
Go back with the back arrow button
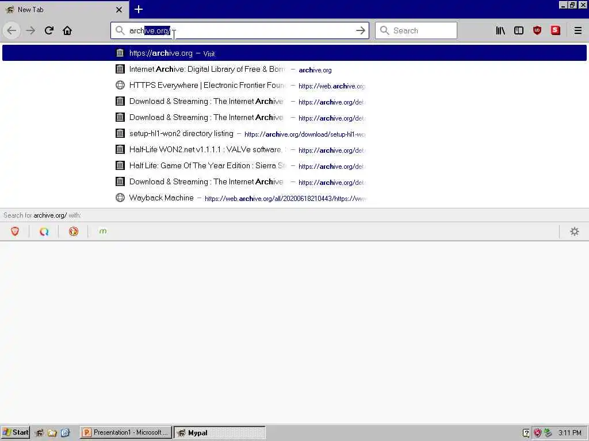[x=12, y=30]
